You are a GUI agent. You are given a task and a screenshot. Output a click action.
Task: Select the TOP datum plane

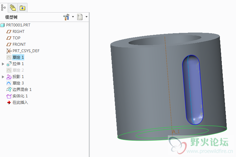click(16, 38)
